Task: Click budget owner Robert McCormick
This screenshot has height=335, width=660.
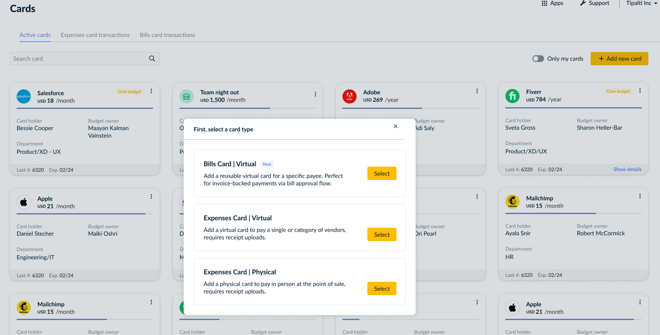Action: pos(601,233)
